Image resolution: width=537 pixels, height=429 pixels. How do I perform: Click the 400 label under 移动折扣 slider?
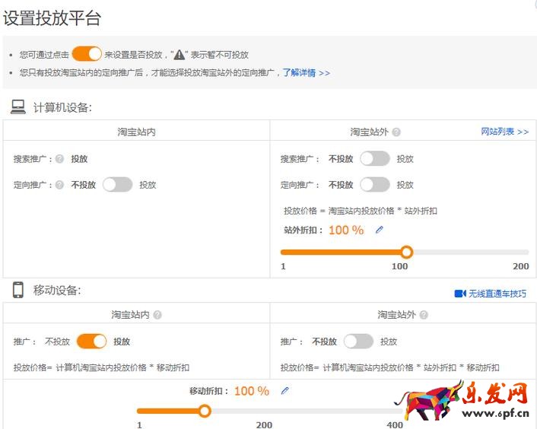point(395,424)
